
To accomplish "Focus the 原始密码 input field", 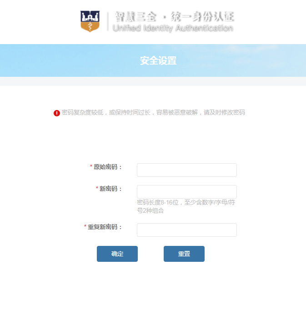I will point(186,170).
